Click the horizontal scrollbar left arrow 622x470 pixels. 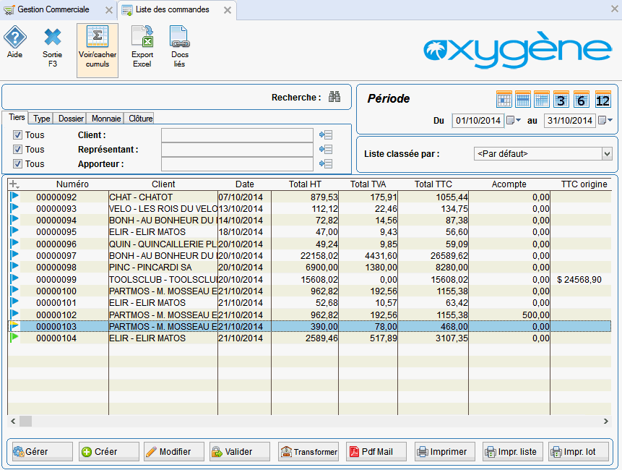coord(13,421)
